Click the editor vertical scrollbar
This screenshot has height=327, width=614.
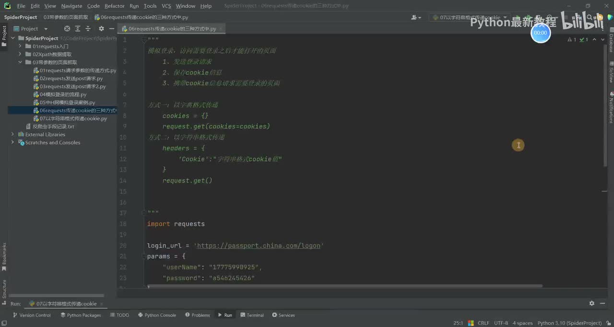coord(605,106)
